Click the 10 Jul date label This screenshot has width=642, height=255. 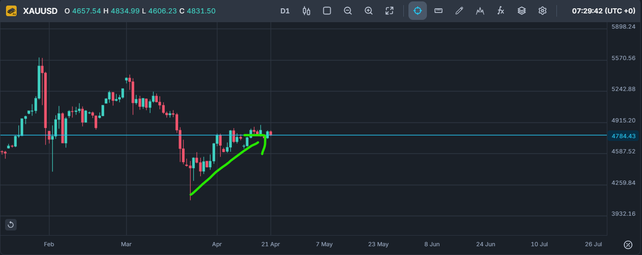point(540,244)
